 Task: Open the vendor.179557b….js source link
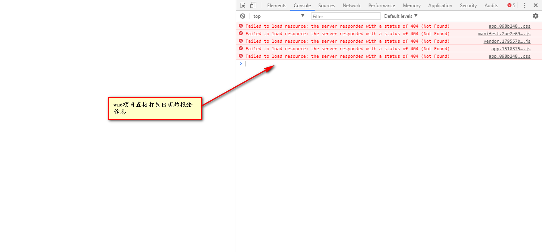507,41
